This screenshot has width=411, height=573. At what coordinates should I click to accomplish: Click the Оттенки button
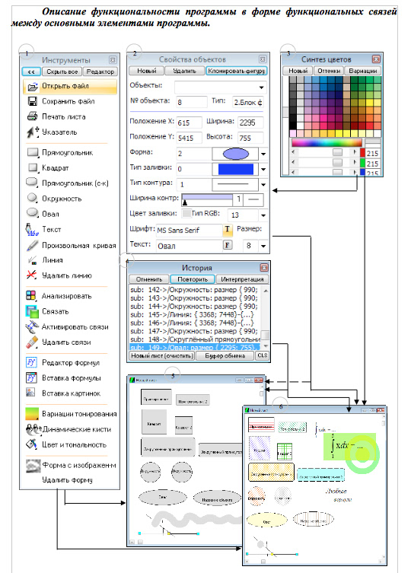(x=329, y=71)
